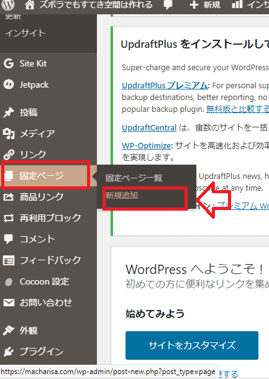The width and height of the screenshot is (269, 379).
Task: Open the 外観 appearance menu
Action: pos(29,331)
